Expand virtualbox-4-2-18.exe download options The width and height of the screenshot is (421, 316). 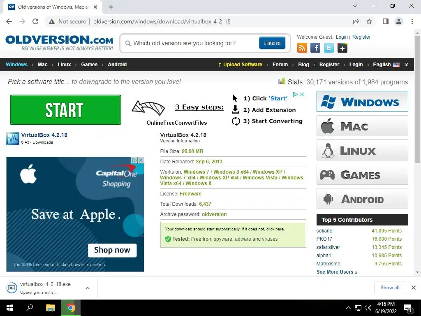87,288
